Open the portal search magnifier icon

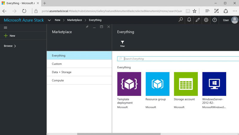click(180, 20)
